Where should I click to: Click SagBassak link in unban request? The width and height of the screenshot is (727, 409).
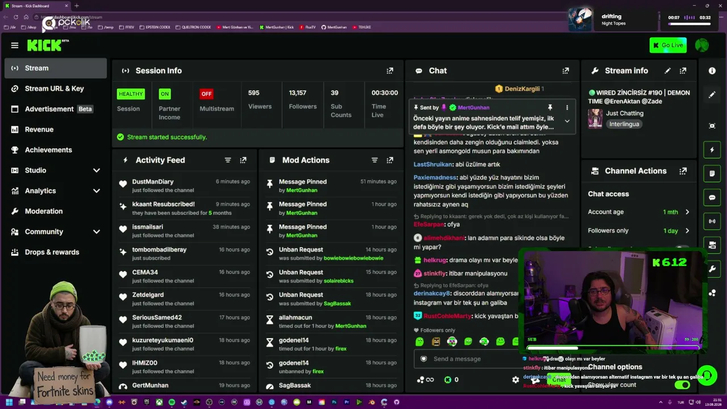coord(337,303)
